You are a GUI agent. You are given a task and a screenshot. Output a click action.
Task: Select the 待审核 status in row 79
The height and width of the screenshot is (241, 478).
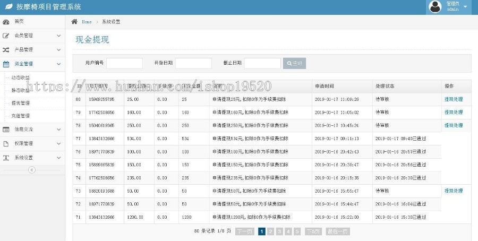[382, 113]
